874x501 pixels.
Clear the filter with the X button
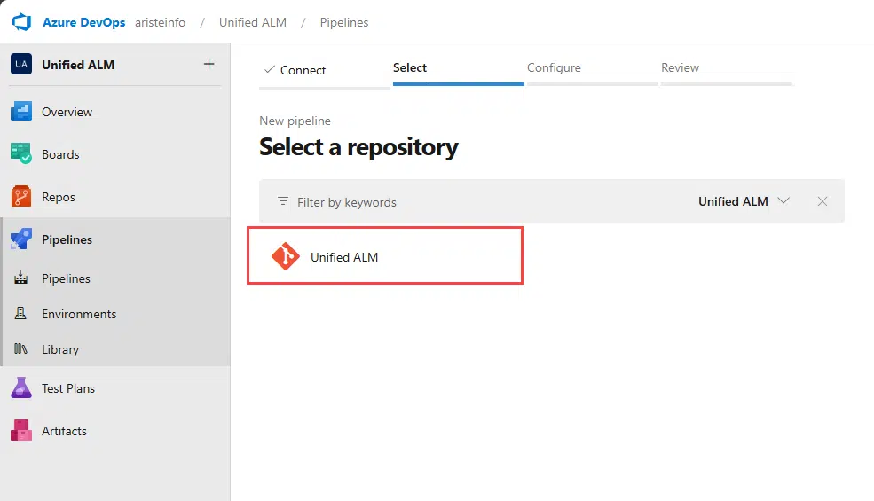[823, 201]
